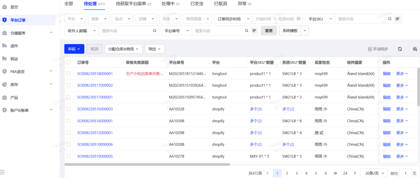
Task: Click search magnifier in 收件人邮编 field
Action: pos(155,30)
